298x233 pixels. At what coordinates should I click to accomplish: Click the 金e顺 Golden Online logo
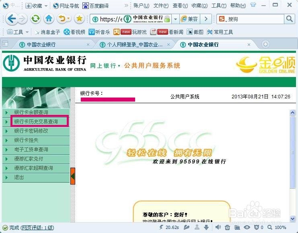click(266, 65)
